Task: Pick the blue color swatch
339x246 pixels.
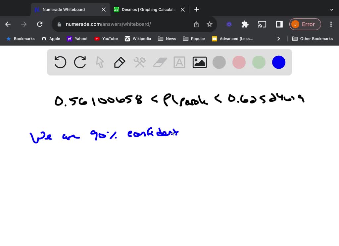Action: pos(279,62)
